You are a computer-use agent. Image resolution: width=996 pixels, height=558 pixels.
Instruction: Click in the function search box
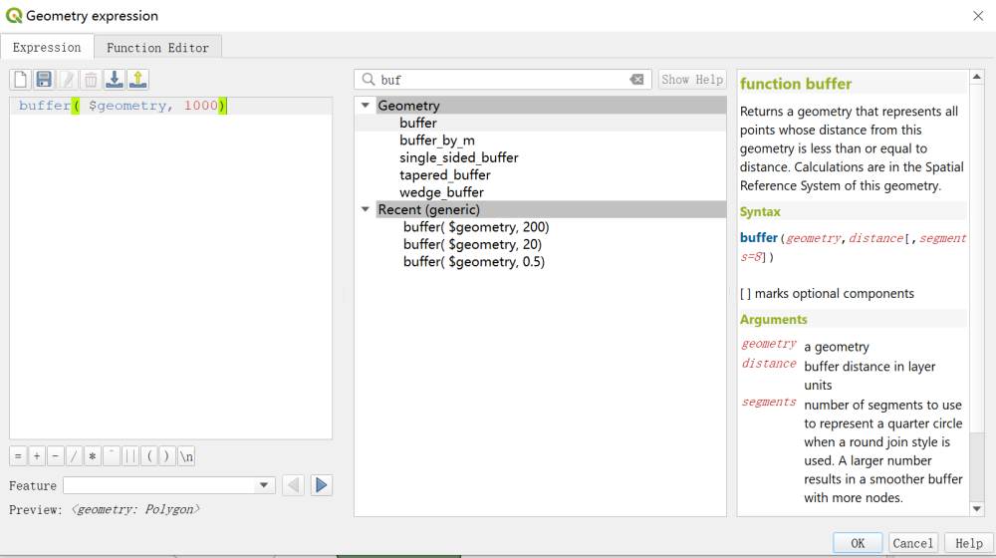click(x=502, y=80)
